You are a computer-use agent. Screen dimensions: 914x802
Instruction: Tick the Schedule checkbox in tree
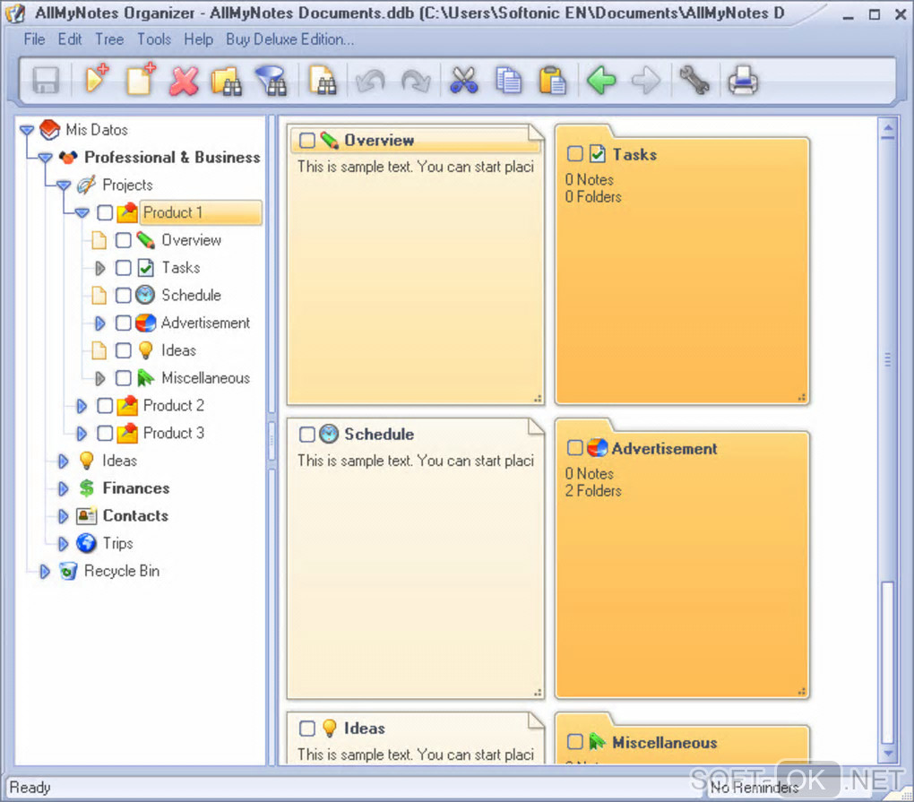click(123, 295)
